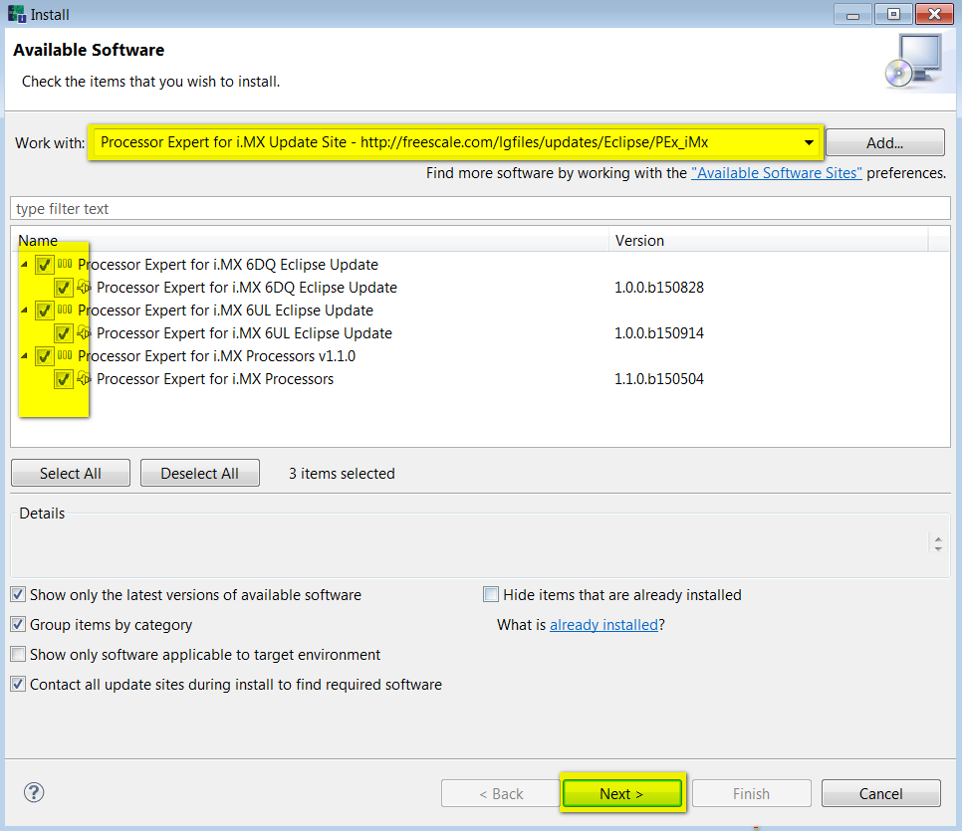Select version text 1.0.0.b150914
Viewport: 962px width, 831px height.
point(659,333)
